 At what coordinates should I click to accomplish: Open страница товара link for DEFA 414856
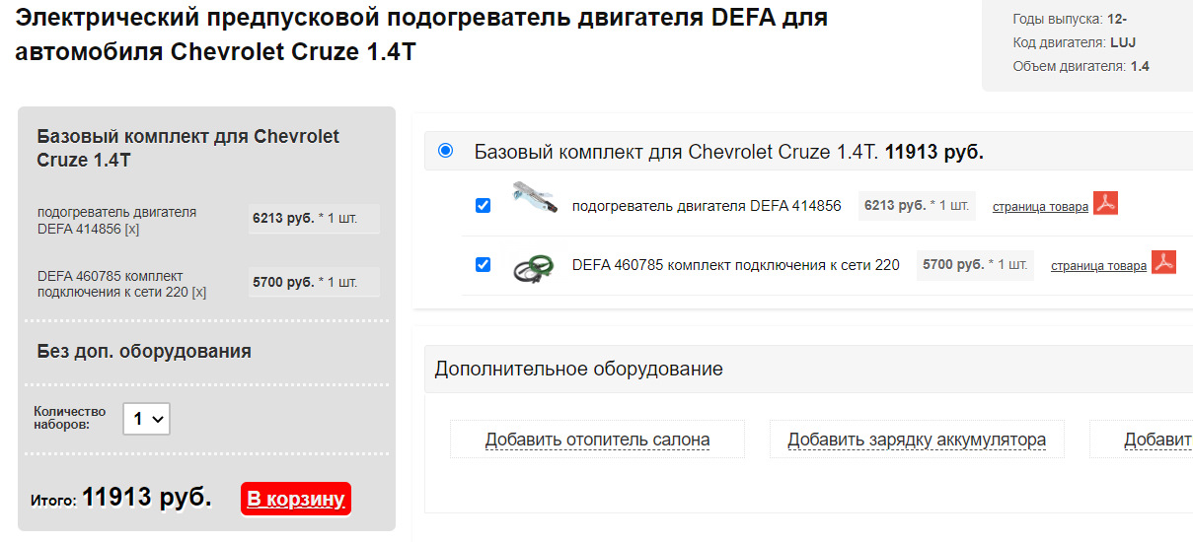[1040, 207]
